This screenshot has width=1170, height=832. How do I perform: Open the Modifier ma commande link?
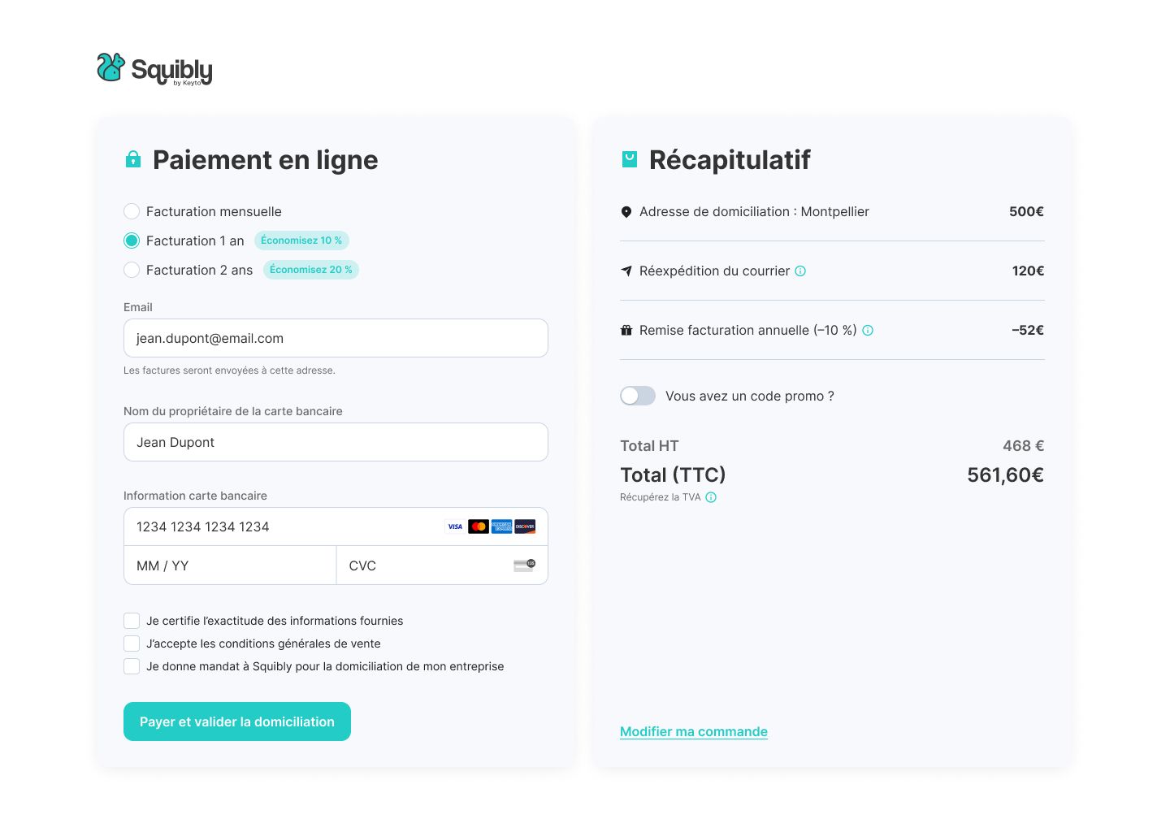tap(693, 731)
